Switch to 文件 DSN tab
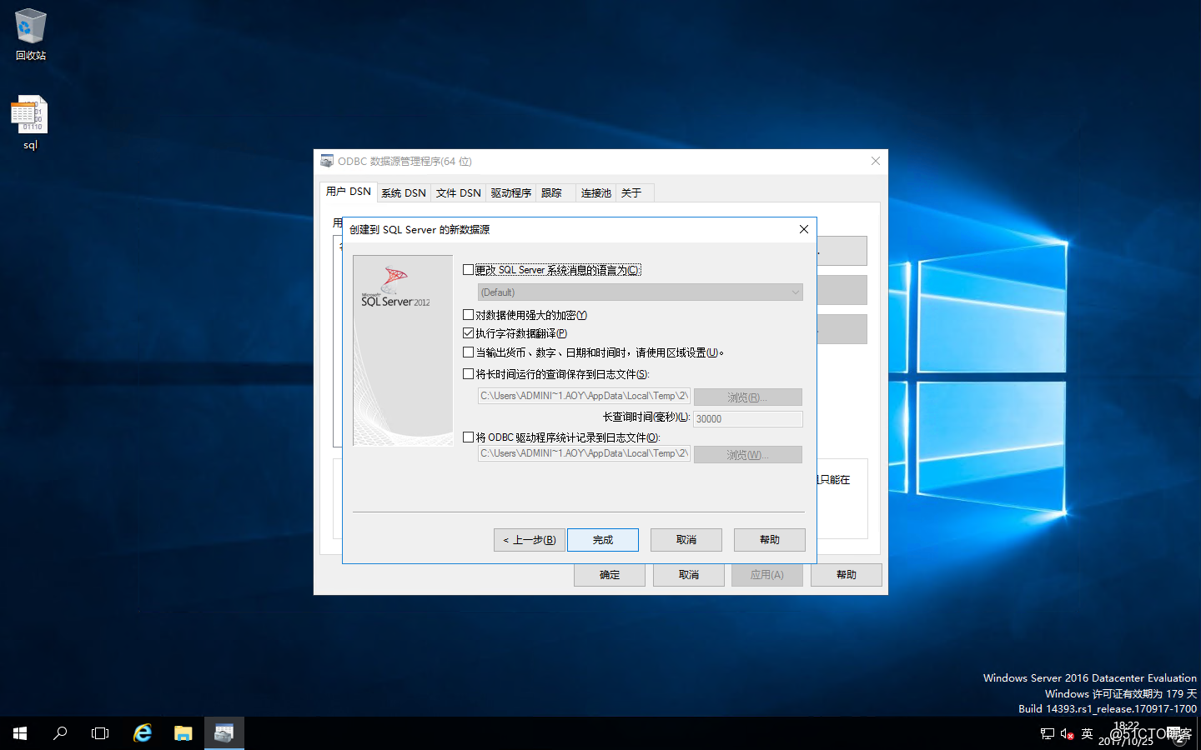1201x750 pixels. click(458, 192)
